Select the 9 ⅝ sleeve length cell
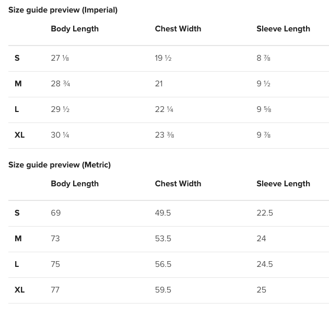329x314 pixels. click(264, 109)
